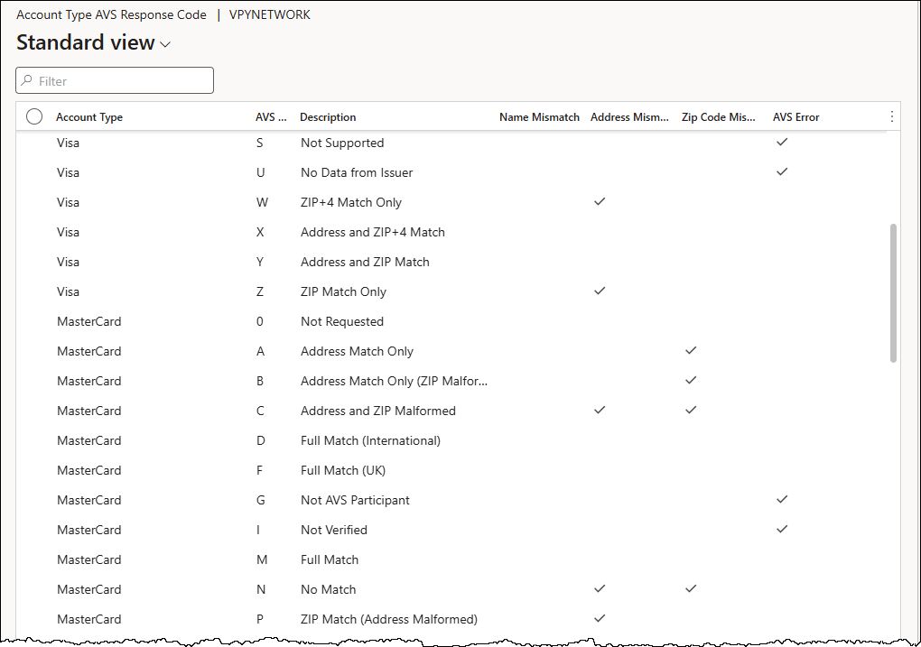The width and height of the screenshot is (921, 647).
Task: Toggle Zip Code Mismatch check for Address Match Only
Action: 691,350
